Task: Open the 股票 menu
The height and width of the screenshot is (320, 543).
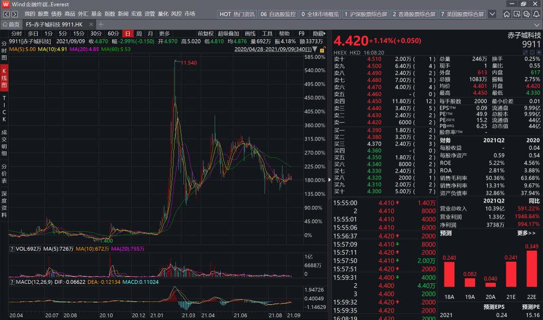Action: (43, 14)
